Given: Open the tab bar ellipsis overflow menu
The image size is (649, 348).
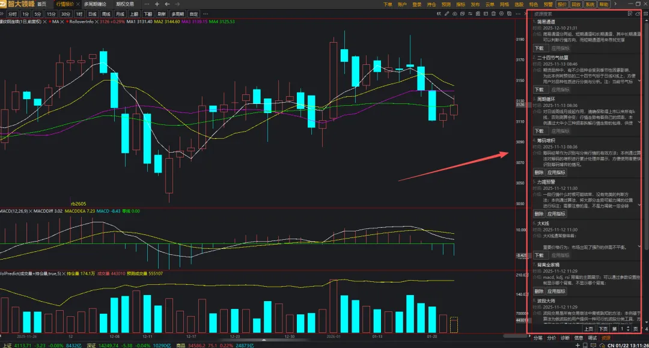Looking at the screenshot, I should click(x=147, y=4).
